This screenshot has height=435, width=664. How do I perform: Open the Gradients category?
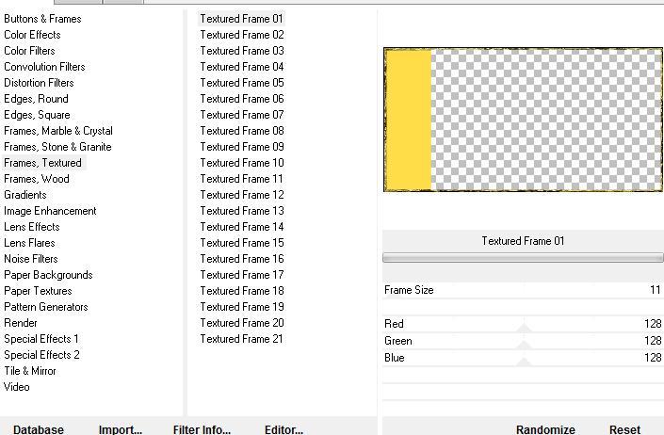click(x=25, y=195)
